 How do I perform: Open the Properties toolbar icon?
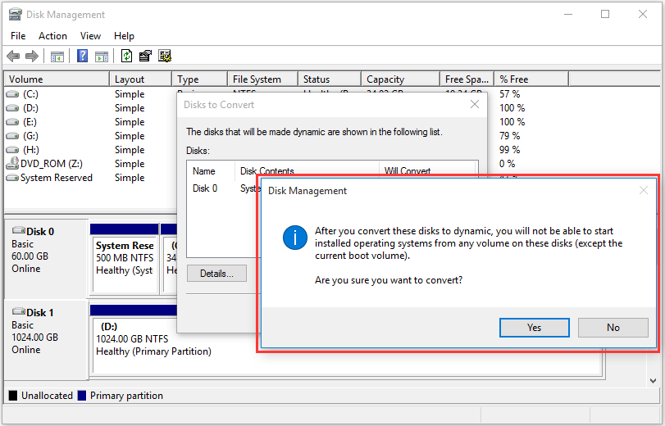click(x=145, y=57)
